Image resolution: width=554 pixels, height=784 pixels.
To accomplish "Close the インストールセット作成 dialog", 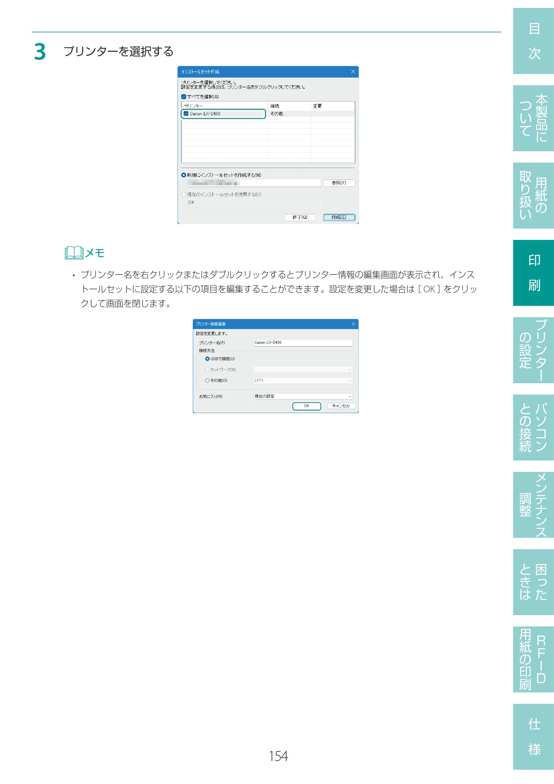I will tap(353, 71).
